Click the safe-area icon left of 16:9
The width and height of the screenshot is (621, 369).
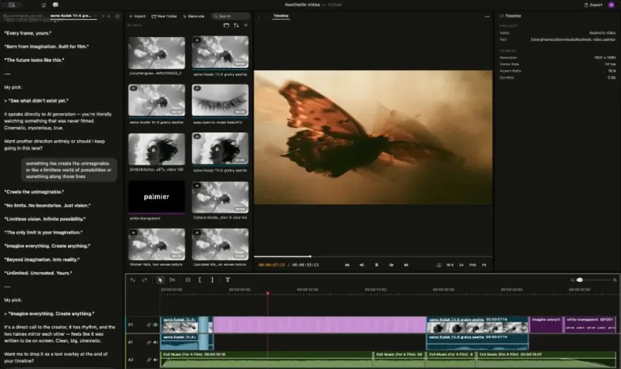(x=439, y=265)
